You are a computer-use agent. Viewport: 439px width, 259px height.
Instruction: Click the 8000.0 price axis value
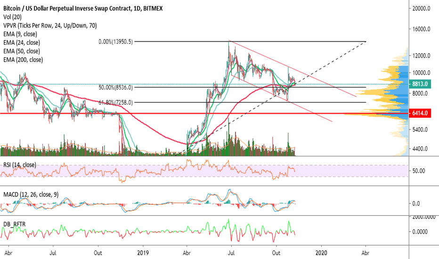pos(420,94)
